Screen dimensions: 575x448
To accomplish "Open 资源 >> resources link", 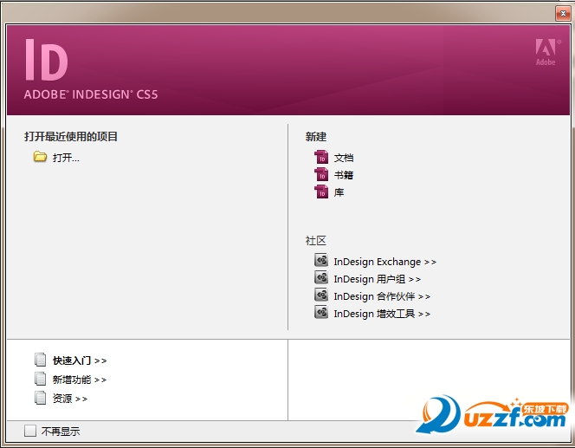I will click(70, 399).
